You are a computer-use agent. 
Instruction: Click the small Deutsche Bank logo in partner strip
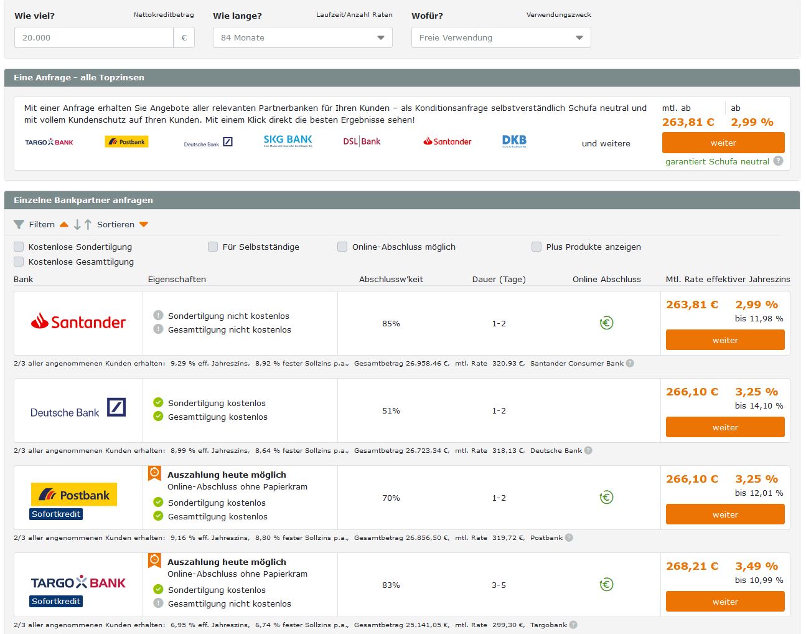208,143
